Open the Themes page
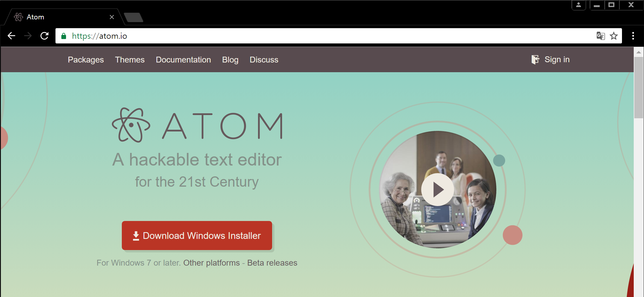This screenshot has width=644, height=297. coord(130,60)
